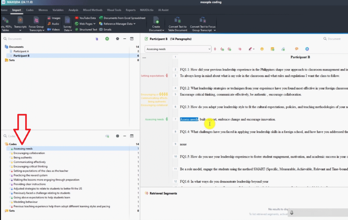
Task: Select the Participant A document
Action: point(21,51)
